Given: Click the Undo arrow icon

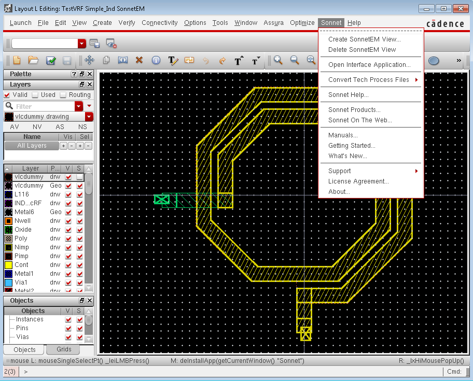Looking at the screenshot, I should [x=206, y=61].
